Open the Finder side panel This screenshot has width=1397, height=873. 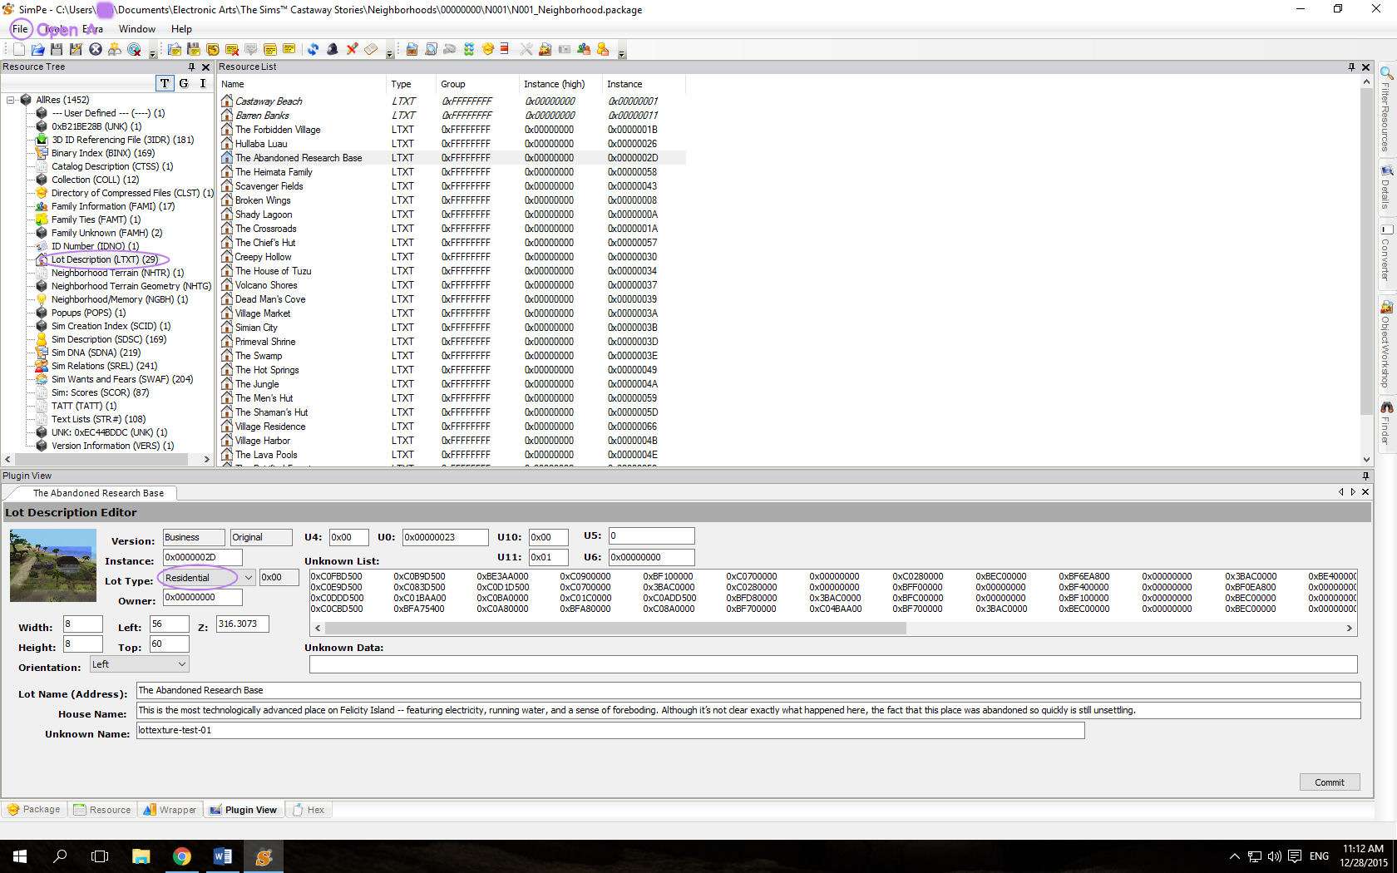click(x=1385, y=423)
